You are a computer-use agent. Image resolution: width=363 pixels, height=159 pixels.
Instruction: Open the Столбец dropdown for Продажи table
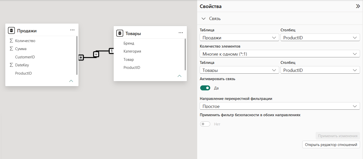[320, 38]
